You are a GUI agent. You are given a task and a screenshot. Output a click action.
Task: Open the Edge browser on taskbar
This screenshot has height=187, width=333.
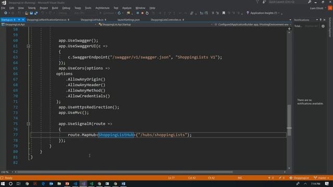(43, 183)
